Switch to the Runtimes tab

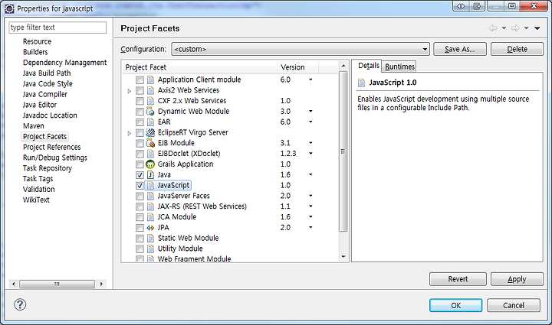(399, 67)
